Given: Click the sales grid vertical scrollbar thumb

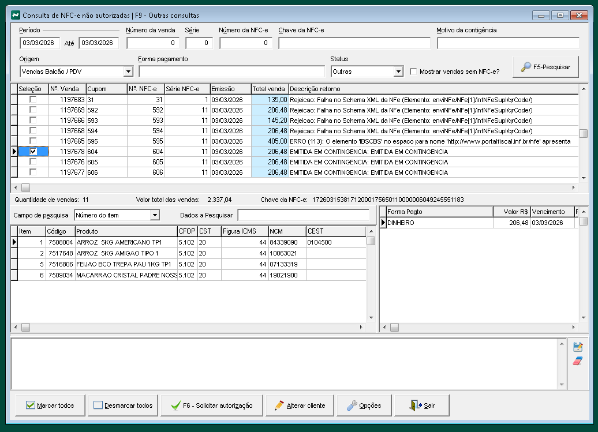Looking at the screenshot, I should pos(583,133).
